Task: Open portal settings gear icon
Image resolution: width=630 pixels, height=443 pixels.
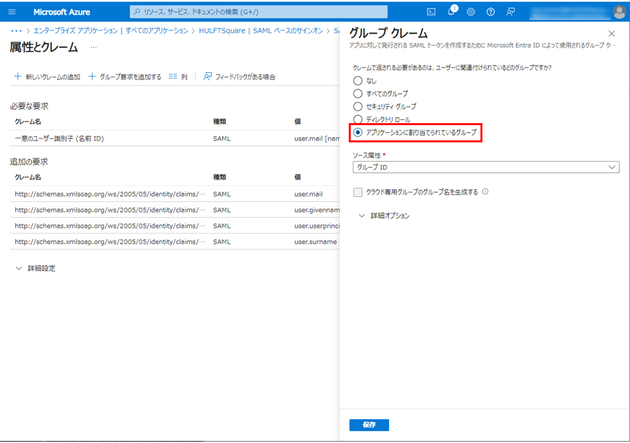Action: pyautogui.click(x=471, y=12)
